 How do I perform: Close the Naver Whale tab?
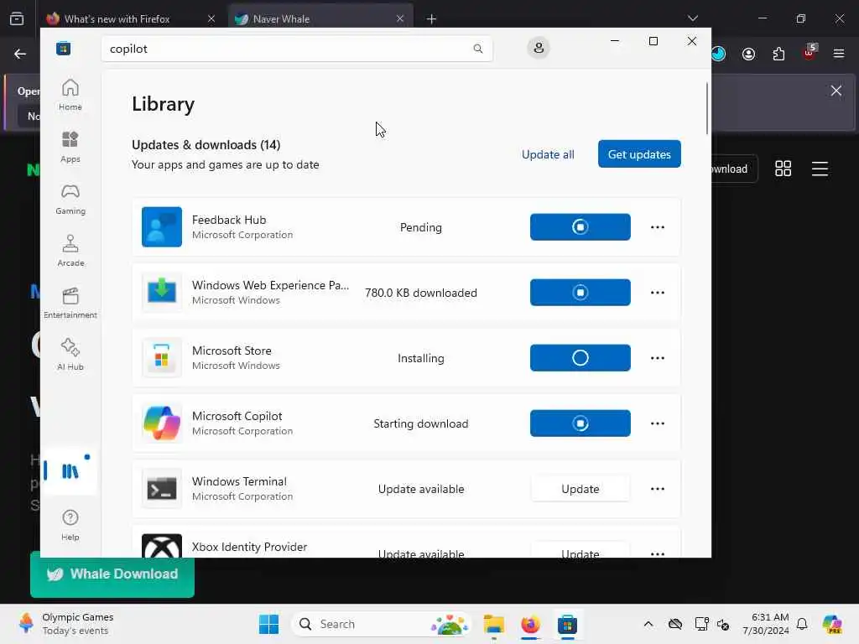click(x=400, y=19)
